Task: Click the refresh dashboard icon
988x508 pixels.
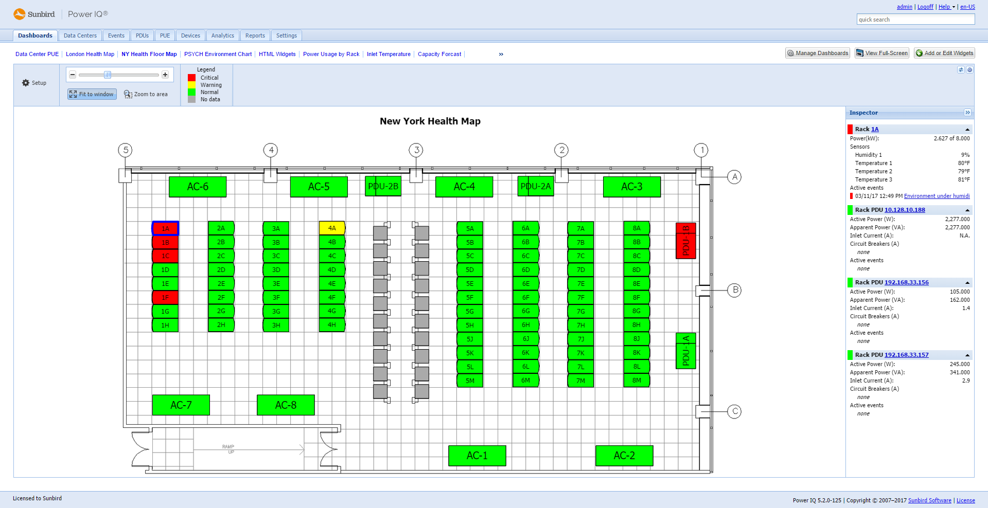Action: [x=960, y=70]
